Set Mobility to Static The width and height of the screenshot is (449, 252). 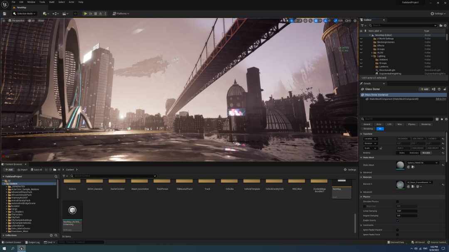pos(402,153)
